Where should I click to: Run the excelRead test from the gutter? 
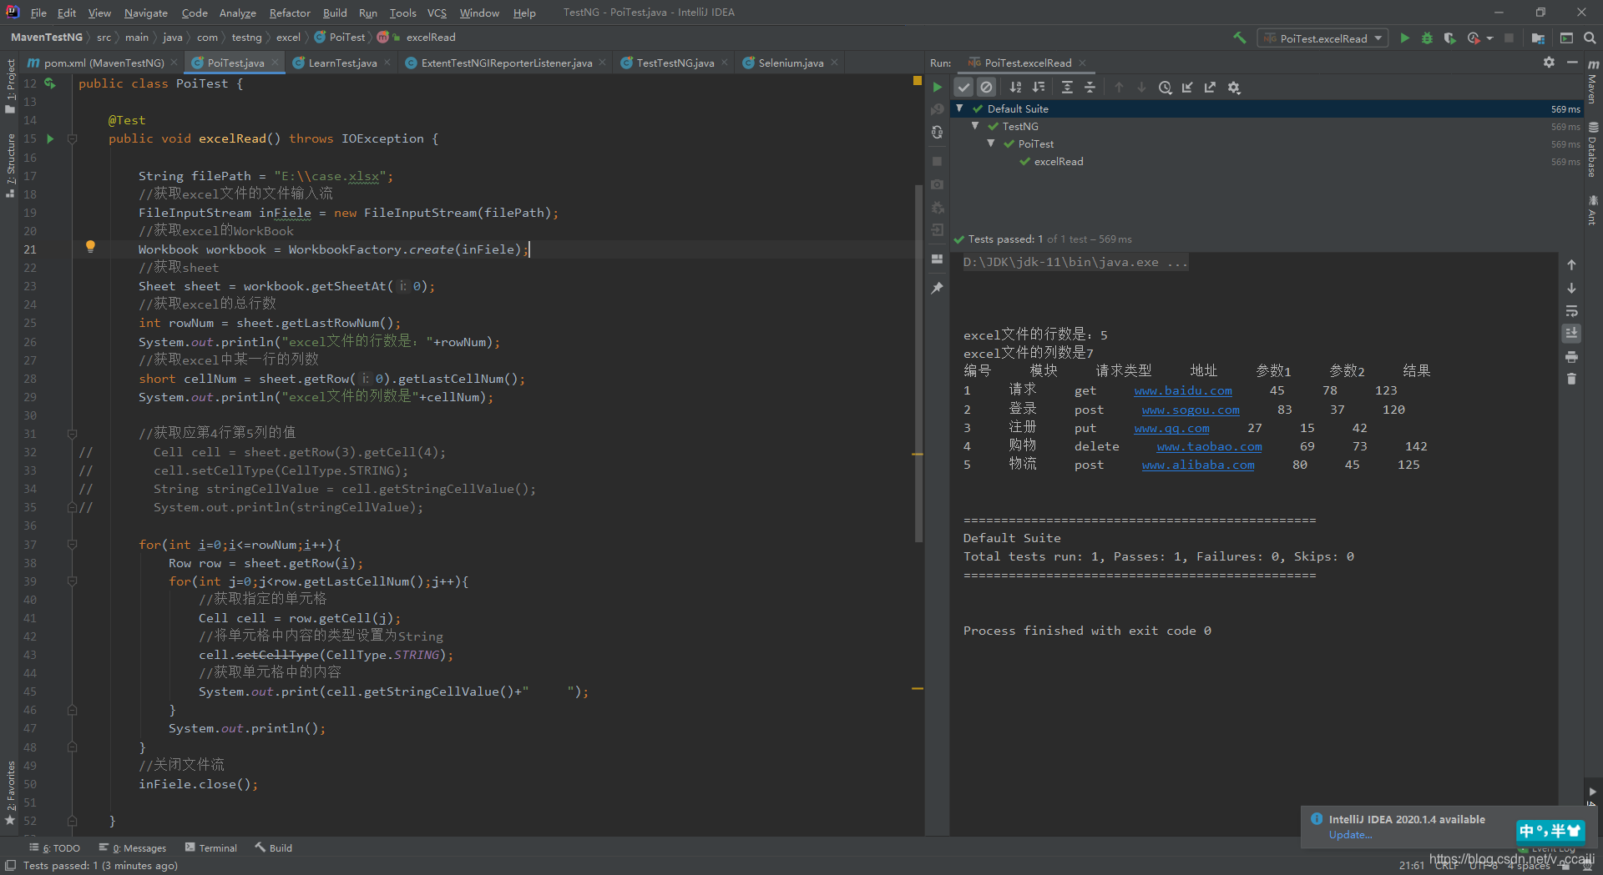(x=49, y=138)
